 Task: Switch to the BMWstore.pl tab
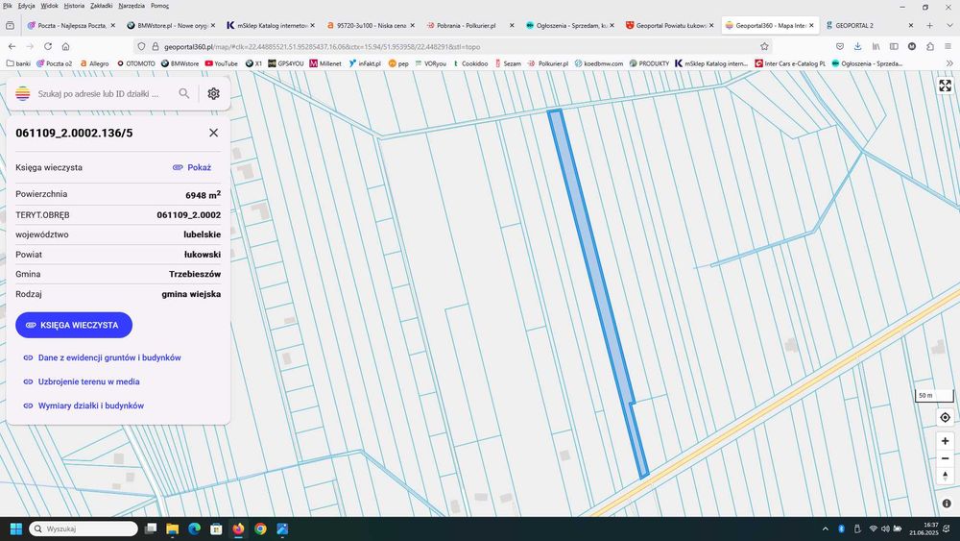(171, 26)
